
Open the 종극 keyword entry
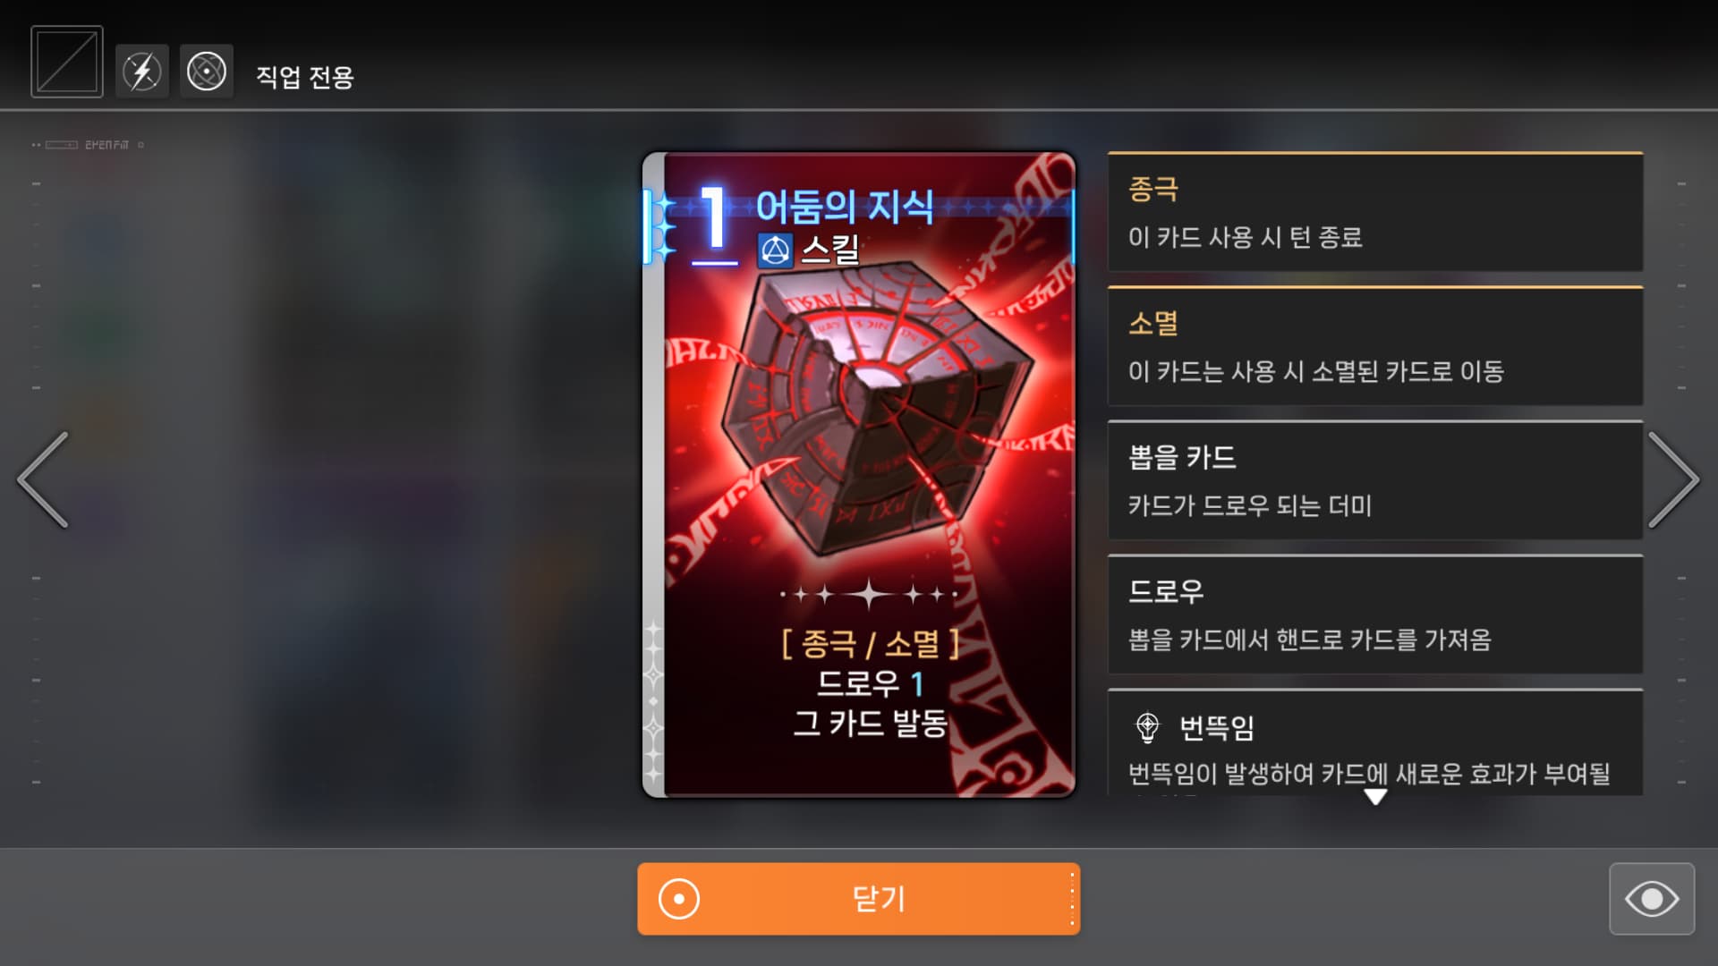(x=1375, y=212)
